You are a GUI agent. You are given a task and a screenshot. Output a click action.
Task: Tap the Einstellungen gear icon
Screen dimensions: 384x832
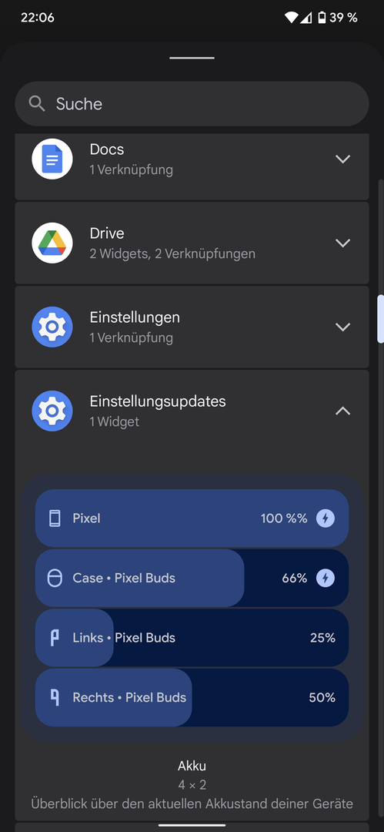point(52,327)
